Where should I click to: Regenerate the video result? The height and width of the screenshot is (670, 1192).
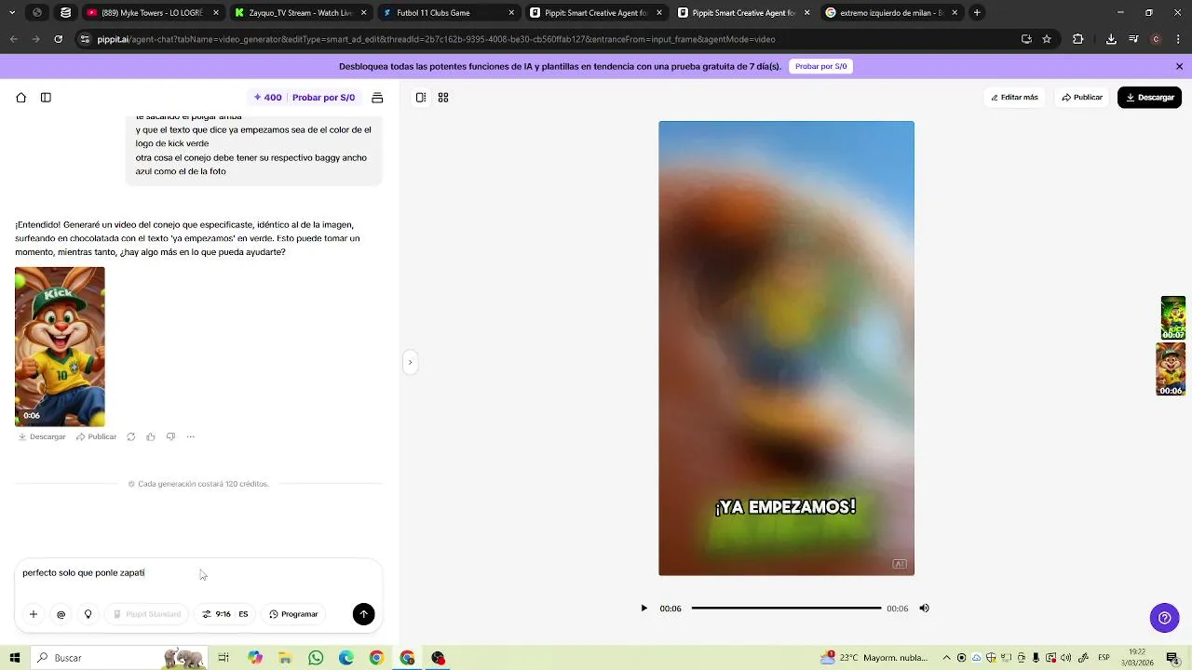coord(130,436)
